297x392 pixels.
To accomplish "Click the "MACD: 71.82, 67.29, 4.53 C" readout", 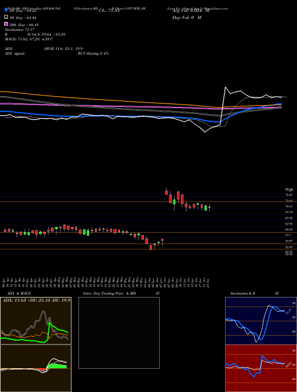I will coord(29,39).
